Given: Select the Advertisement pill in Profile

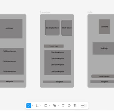Looking at the screenshot, I should [102, 76].
